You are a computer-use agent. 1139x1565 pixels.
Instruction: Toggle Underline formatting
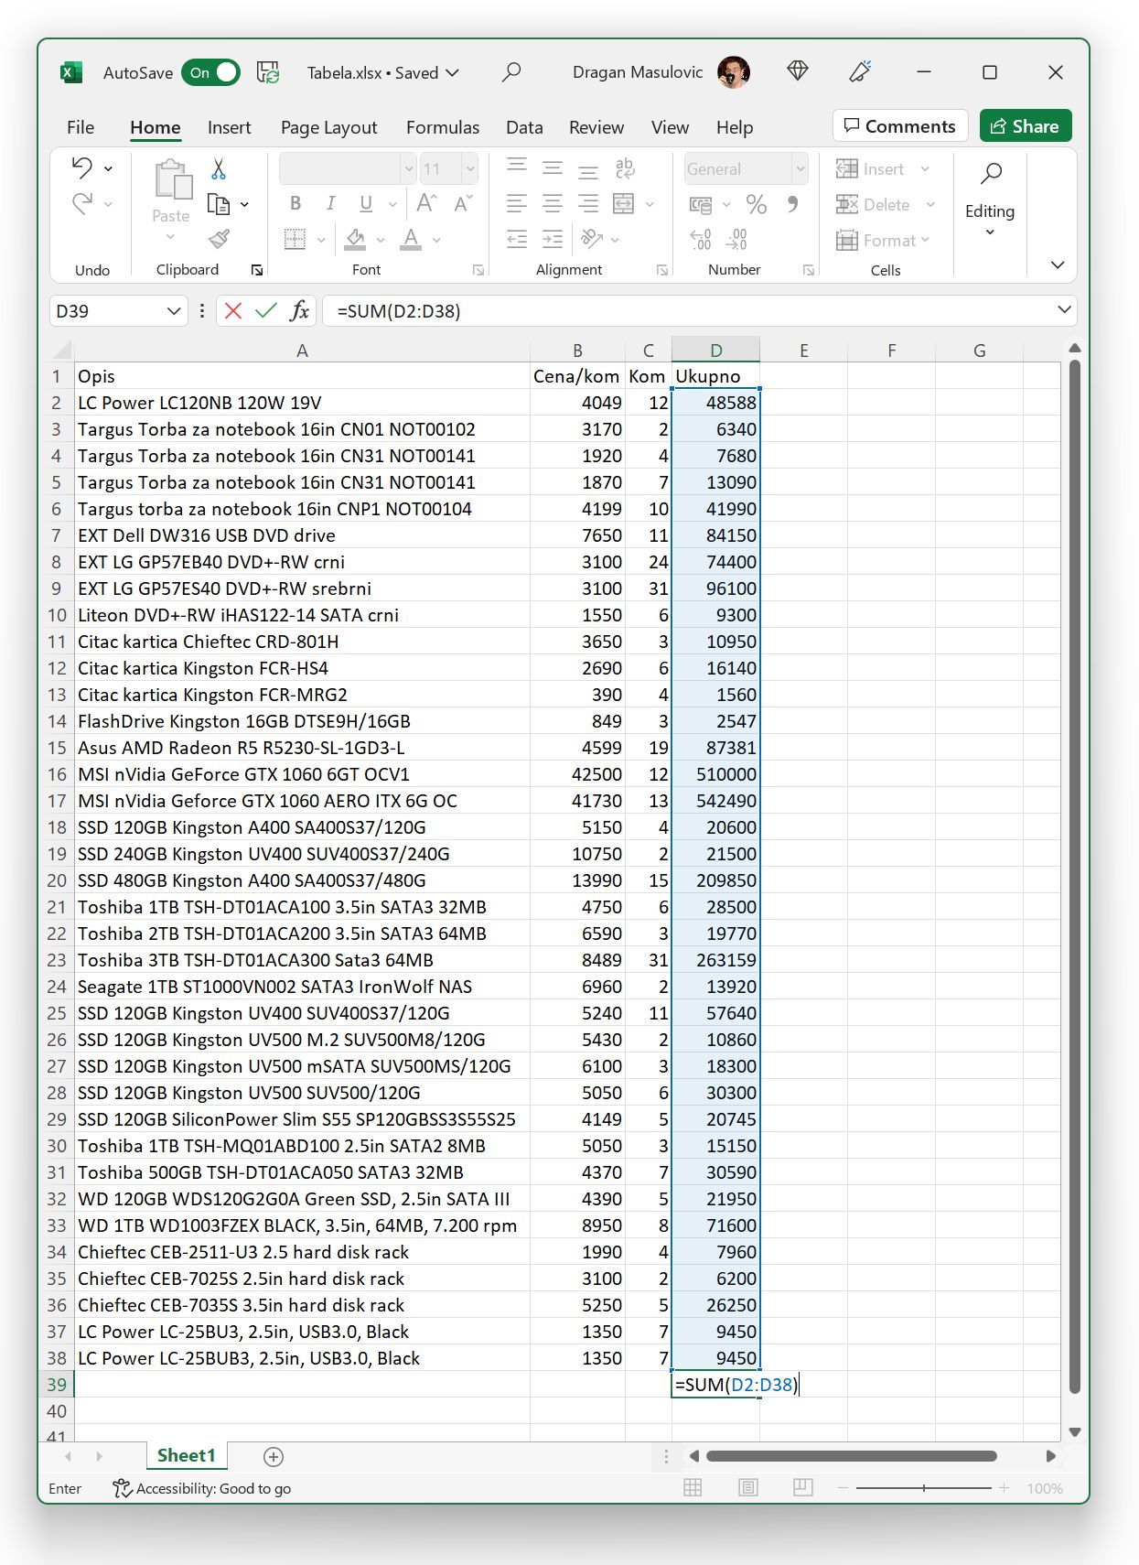point(366,203)
